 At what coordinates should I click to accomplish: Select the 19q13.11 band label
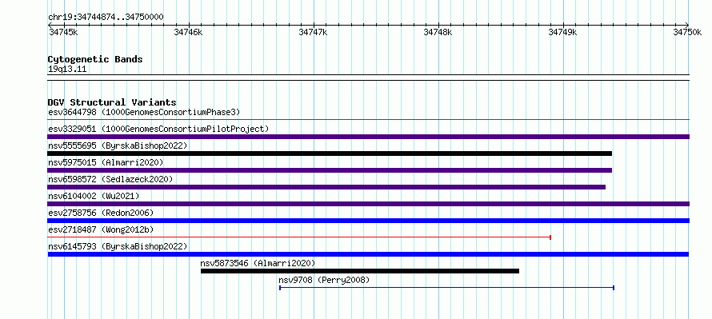point(67,70)
